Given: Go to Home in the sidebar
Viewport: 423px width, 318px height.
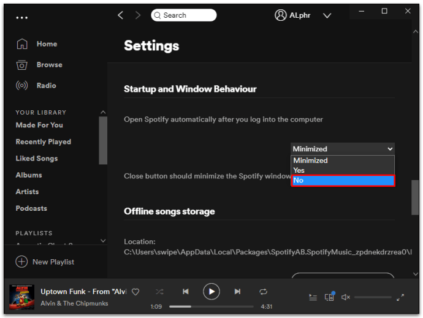Looking at the screenshot, I should (x=47, y=44).
